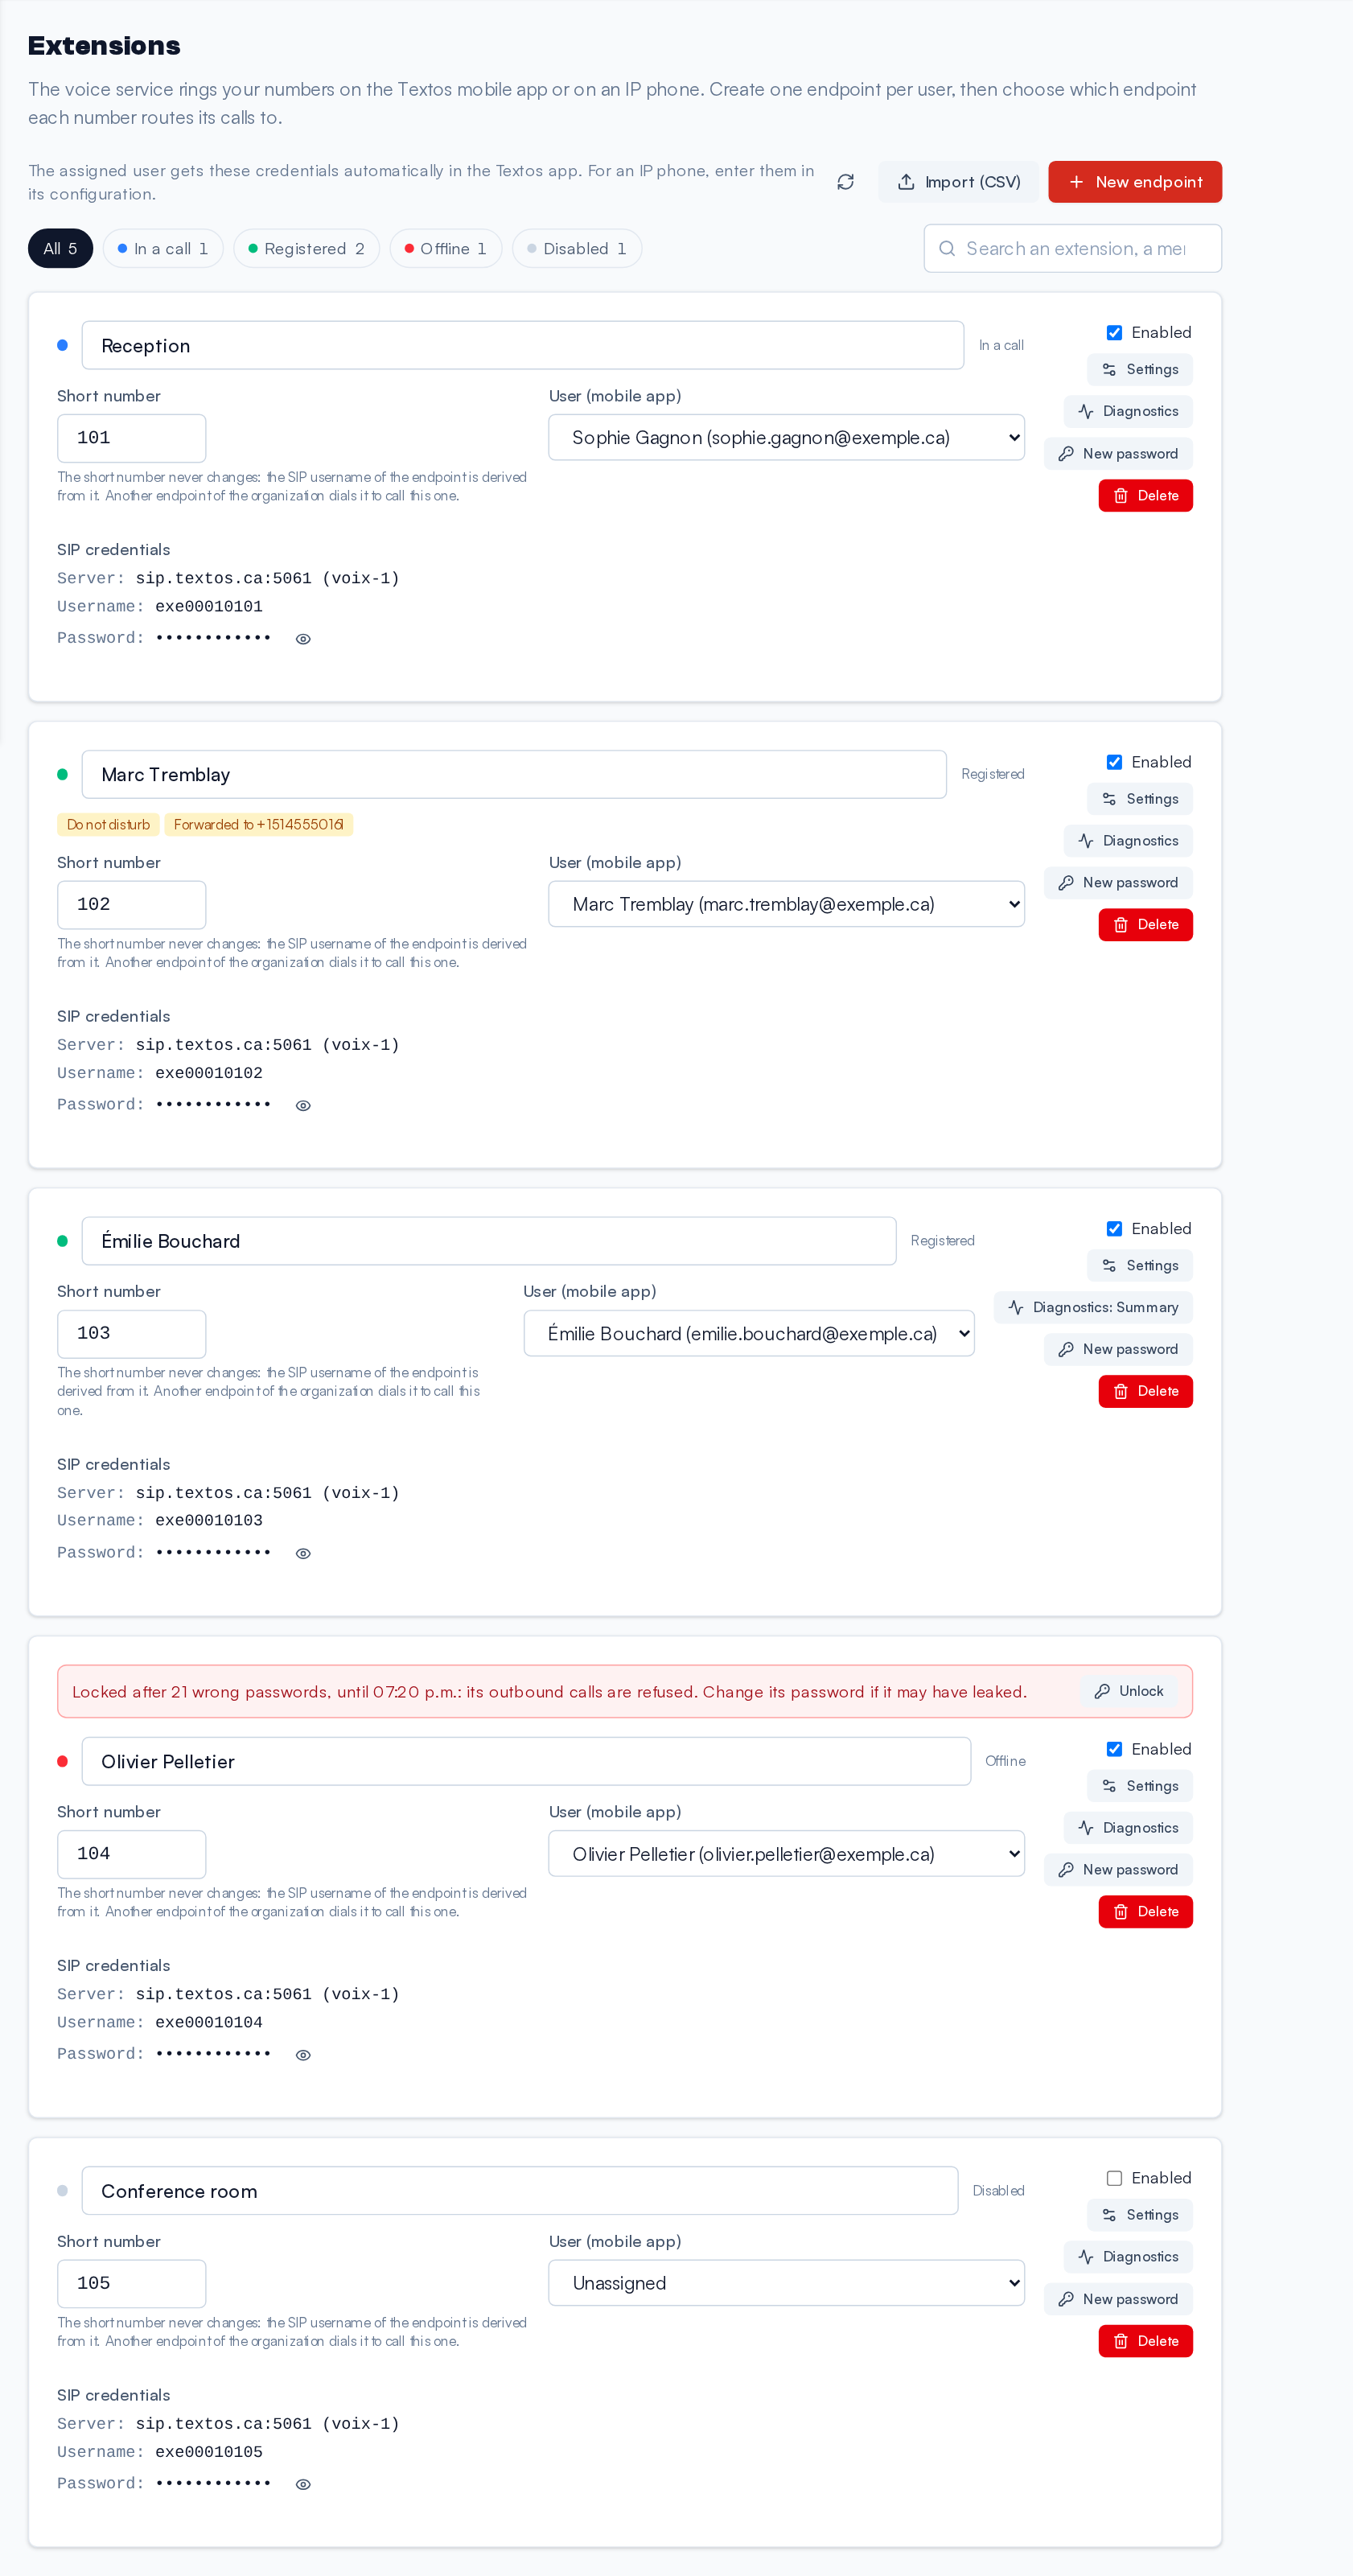Reveal Conference room password with eye icon

pos(303,2485)
